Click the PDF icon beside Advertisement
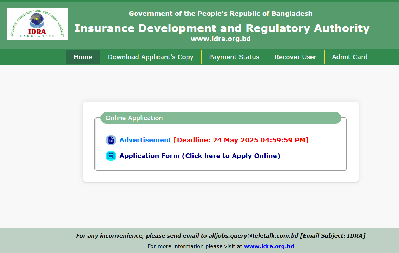 click(x=111, y=140)
